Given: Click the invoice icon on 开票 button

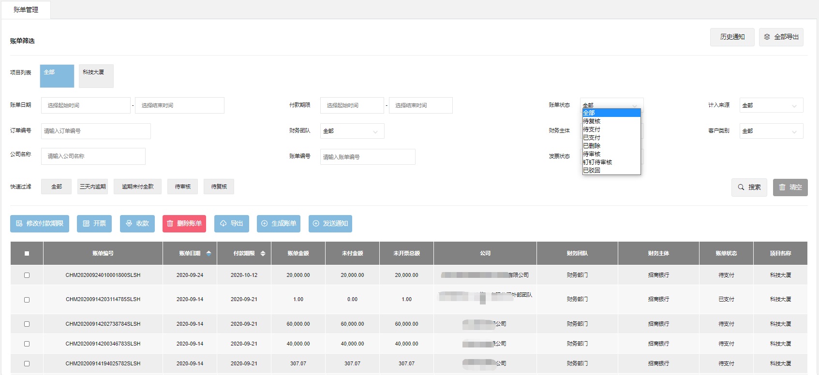Looking at the screenshot, I should [x=86, y=223].
